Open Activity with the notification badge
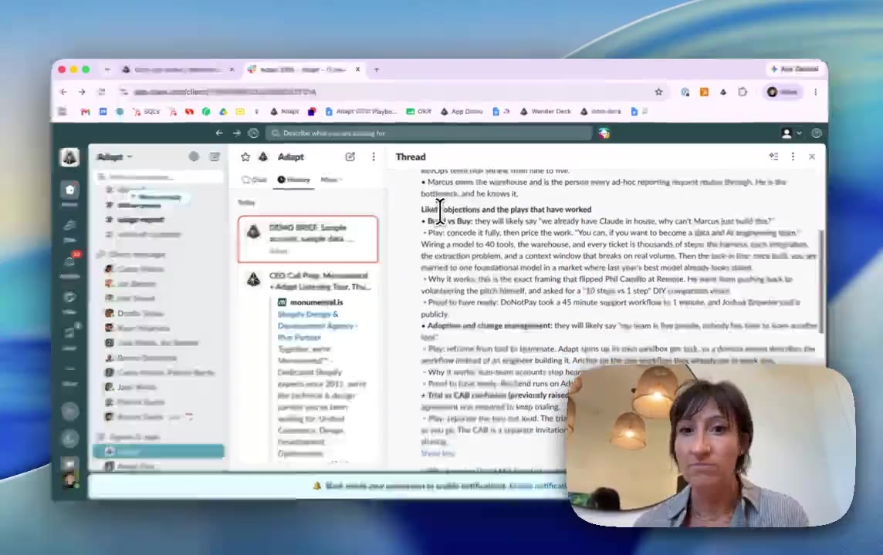Screen dimensions: 883x555 coord(69,261)
